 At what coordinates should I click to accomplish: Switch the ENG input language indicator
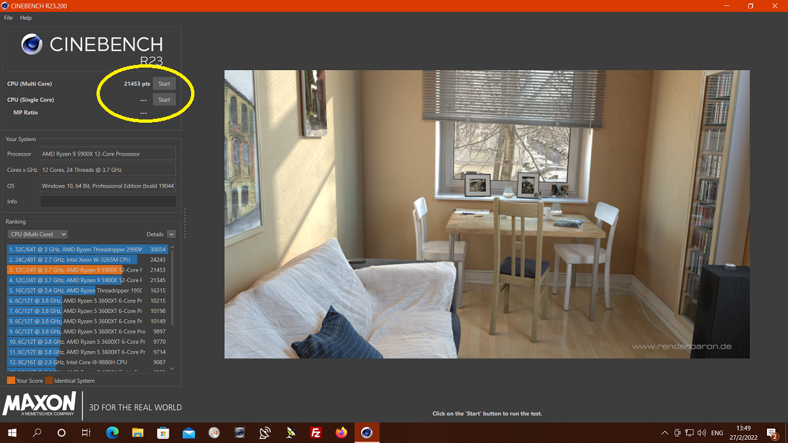717,432
